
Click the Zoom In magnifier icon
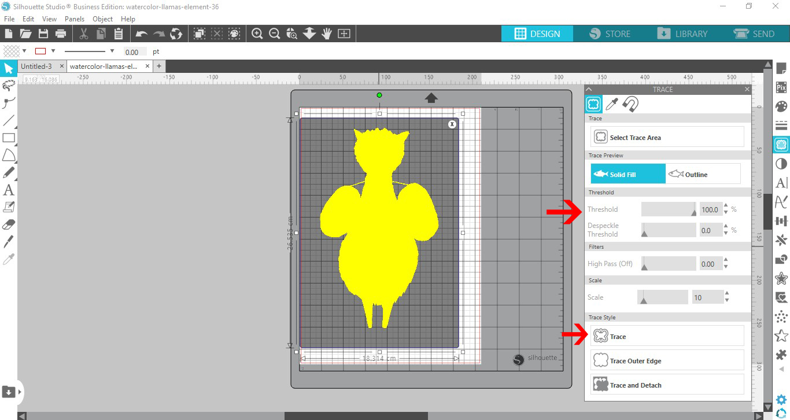(x=257, y=34)
